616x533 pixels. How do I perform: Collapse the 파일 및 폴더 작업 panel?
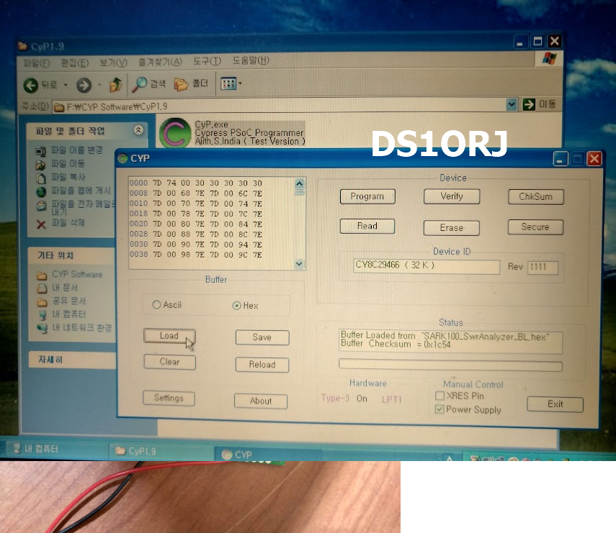[x=138, y=129]
